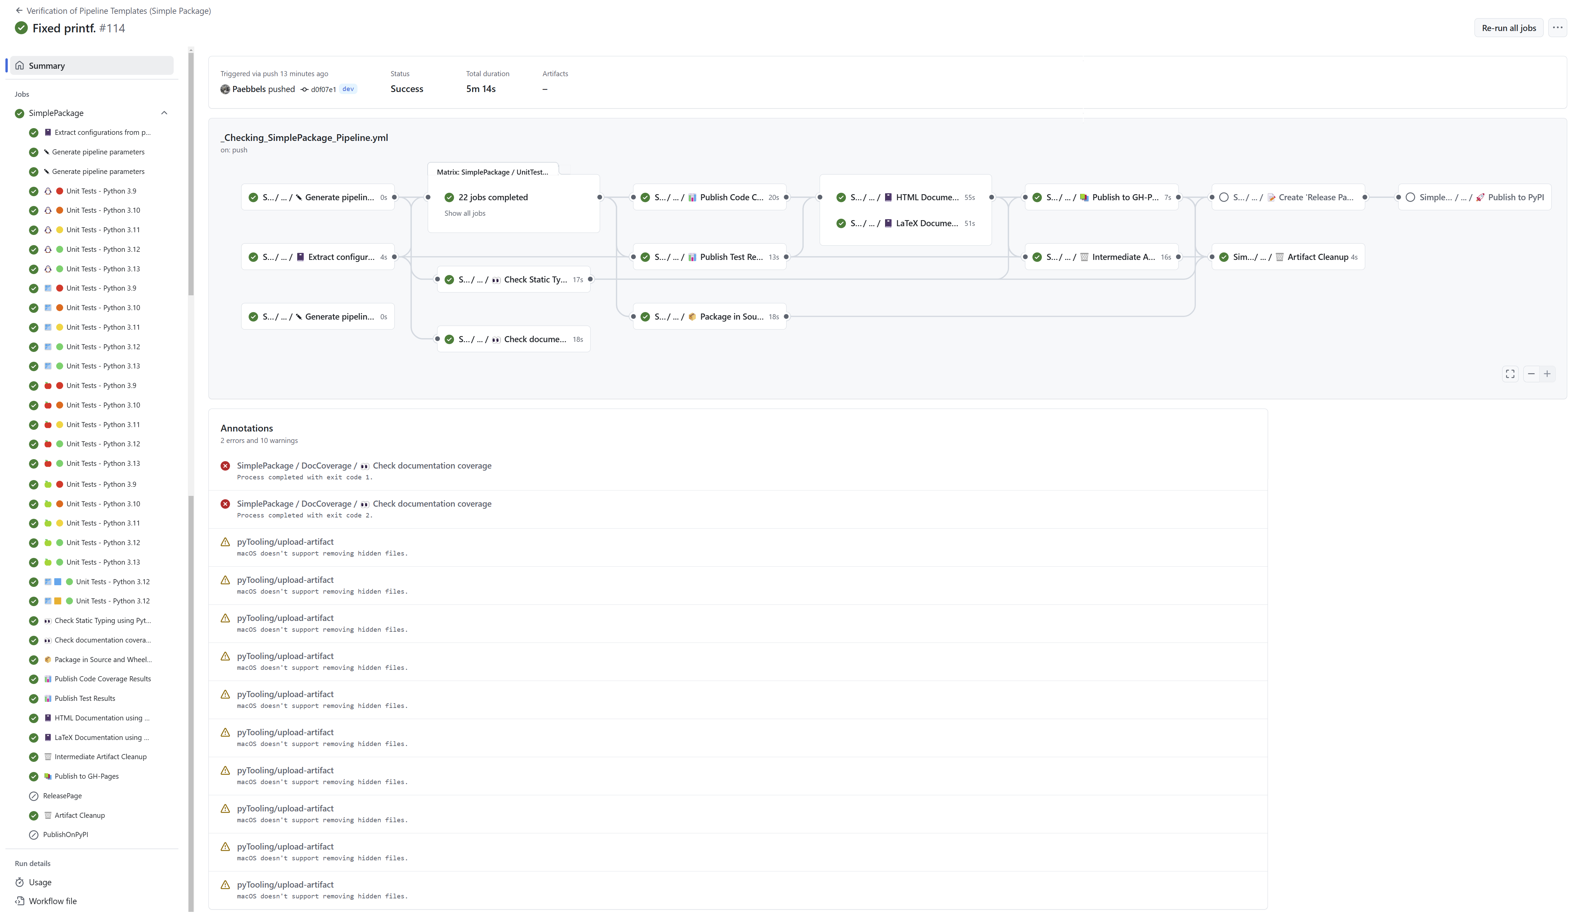Open the skipped ReleasePage job
1576x923 pixels.
[62, 796]
